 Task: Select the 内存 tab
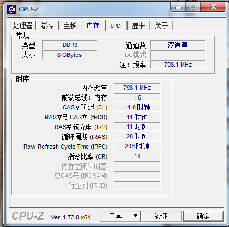pos(93,25)
